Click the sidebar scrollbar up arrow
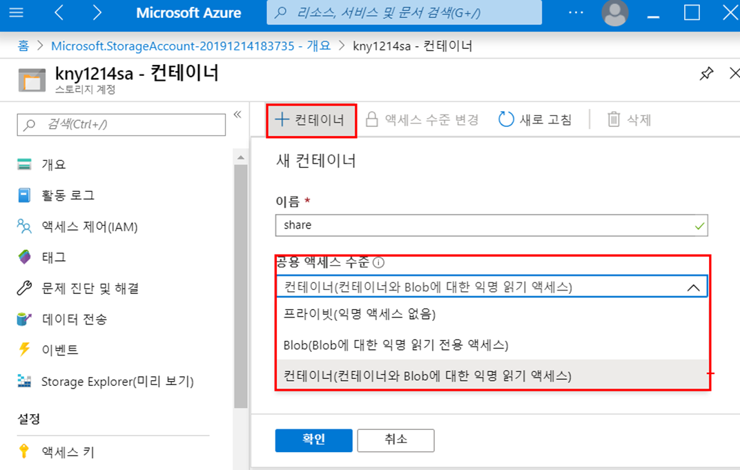The image size is (740, 470). 241,157
